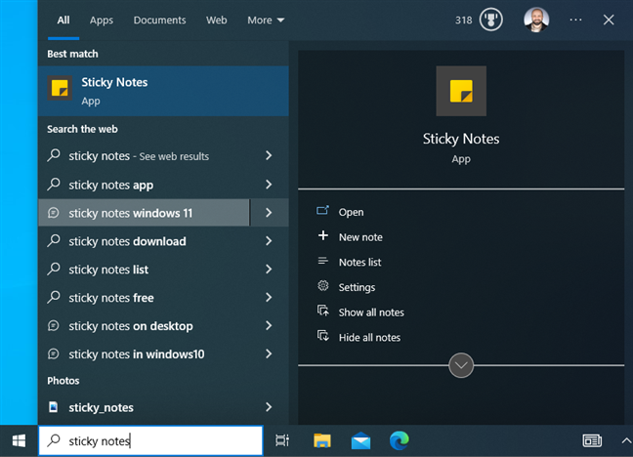The image size is (633, 457).
Task: Open the More filter dropdown
Action: click(266, 21)
